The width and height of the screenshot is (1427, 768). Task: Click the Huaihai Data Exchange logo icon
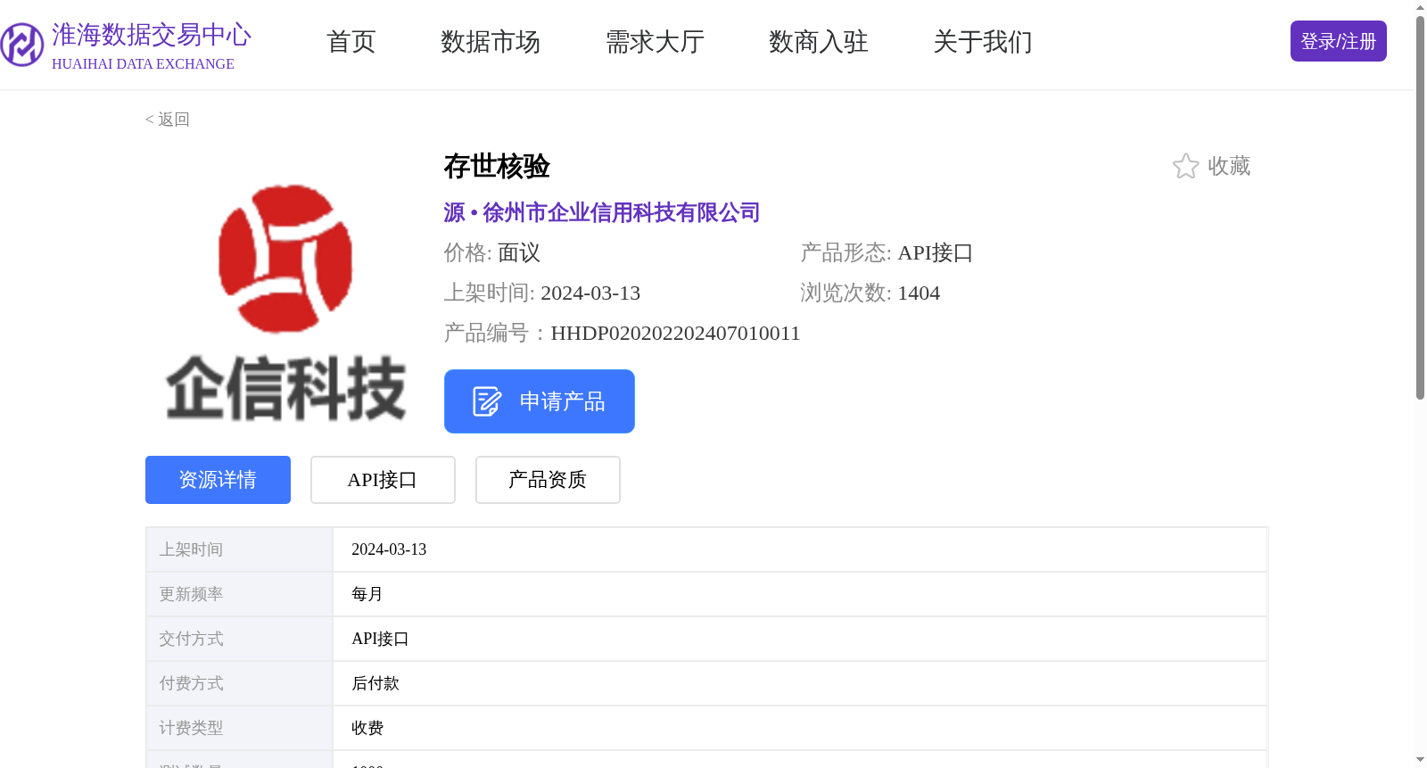pyautogui.click(x=21, y=45)
